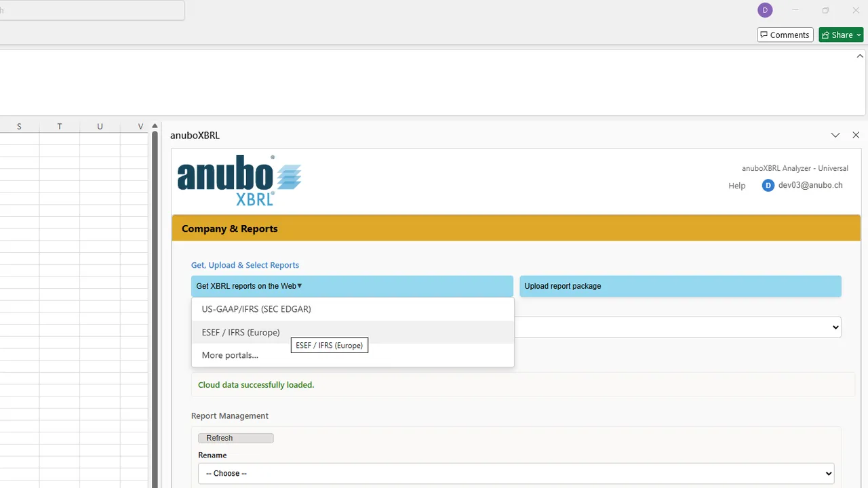Image resolution: width=868 pixels, height=488 pixels.
Task: Open the Comments pane button
Action: (x=785, y=35)
